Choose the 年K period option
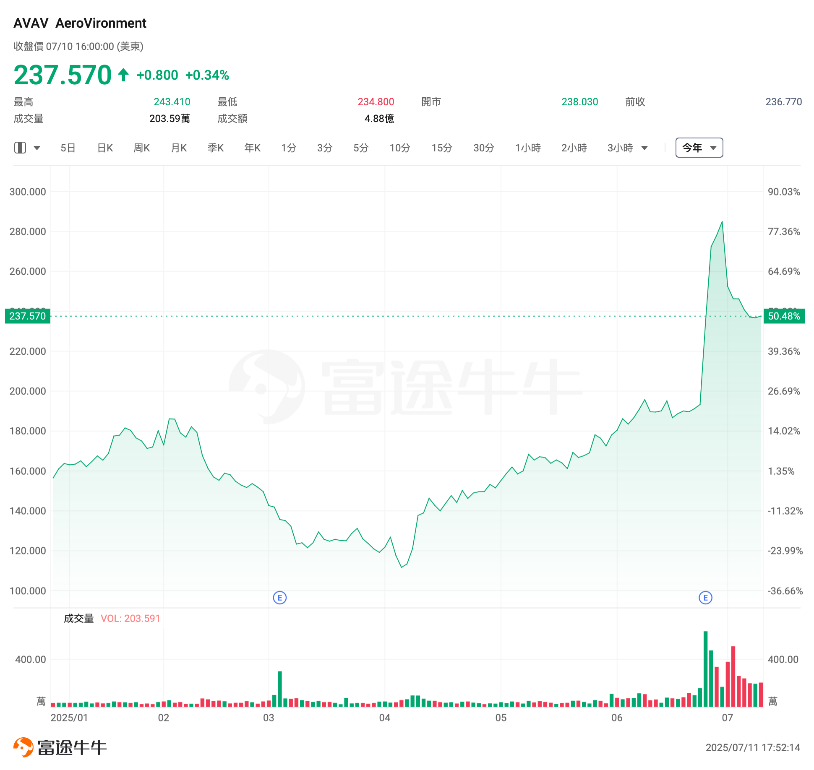The width and height of the screenshot is (814, 770). pyautogui.click(x=253, y=148)
